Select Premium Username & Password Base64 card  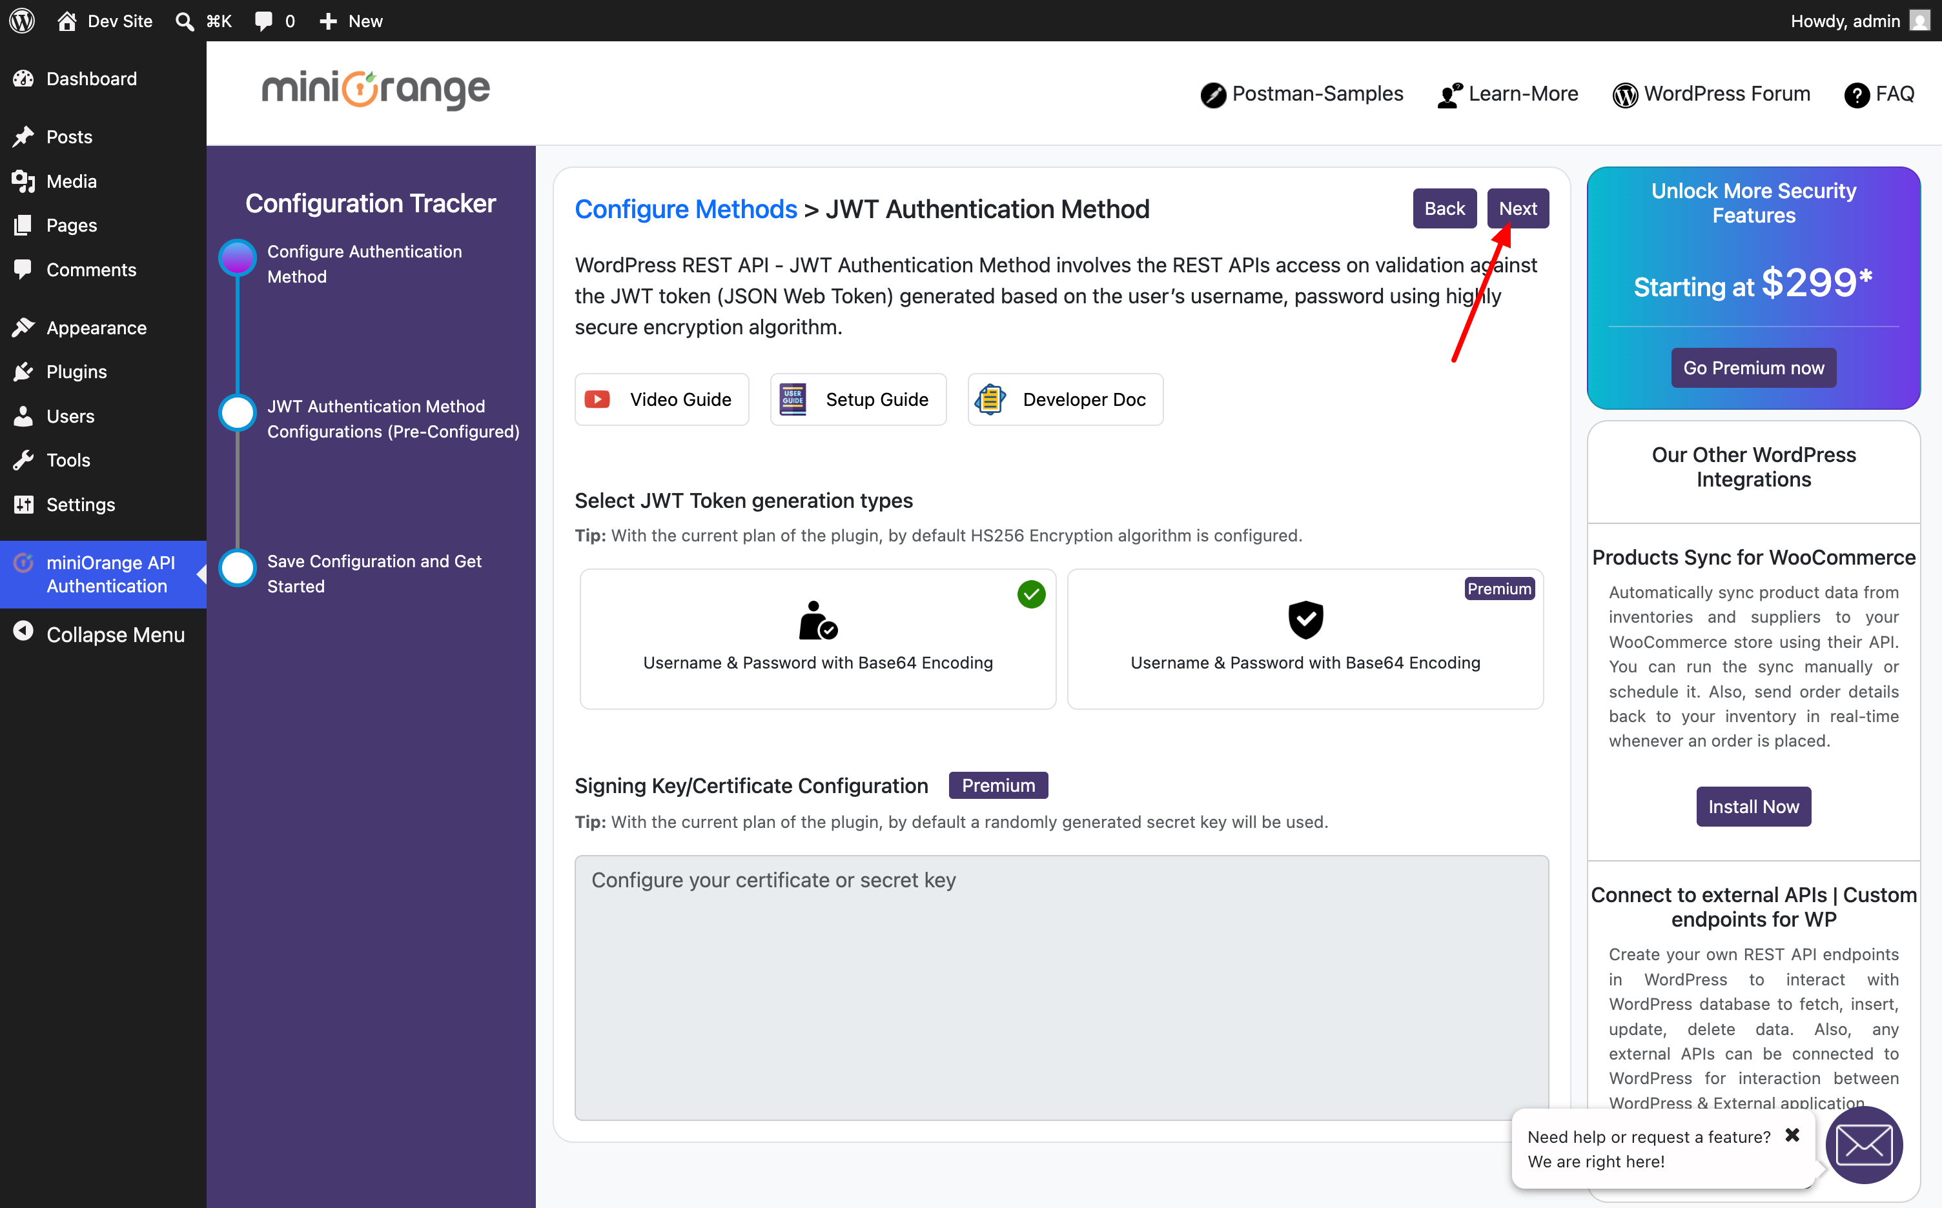[x=1305, y=639]
